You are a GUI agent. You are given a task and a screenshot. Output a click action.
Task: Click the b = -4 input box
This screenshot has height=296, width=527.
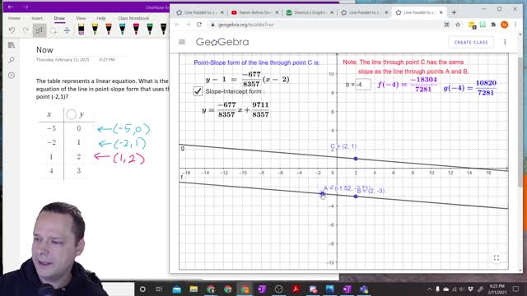(x=363, y=85)
